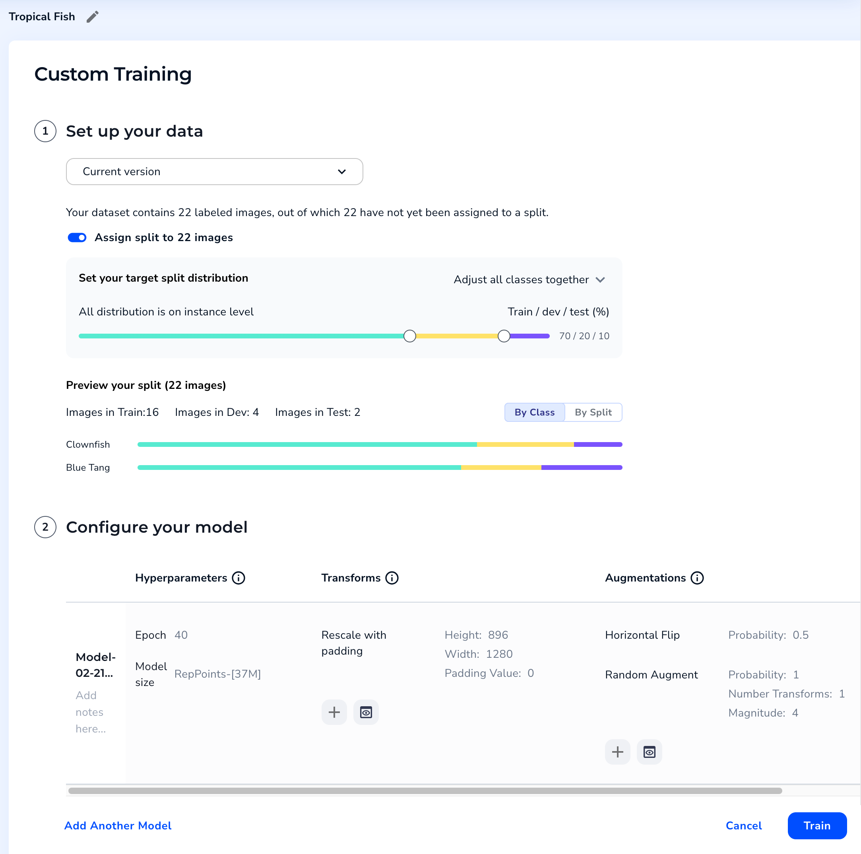Disable Assign split to 22 images

tap(77, 237)
